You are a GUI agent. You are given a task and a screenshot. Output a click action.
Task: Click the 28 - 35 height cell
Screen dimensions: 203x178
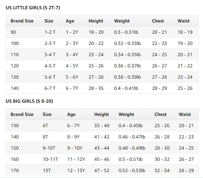(96, 88)
